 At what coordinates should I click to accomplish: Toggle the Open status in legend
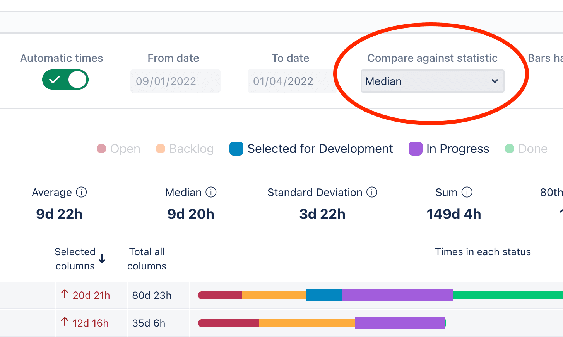[118, 149]
